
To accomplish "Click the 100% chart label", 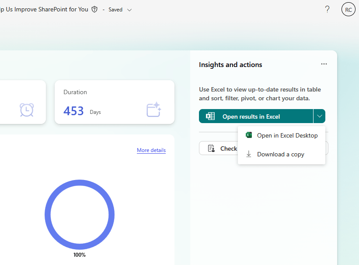I will [80, 254].
